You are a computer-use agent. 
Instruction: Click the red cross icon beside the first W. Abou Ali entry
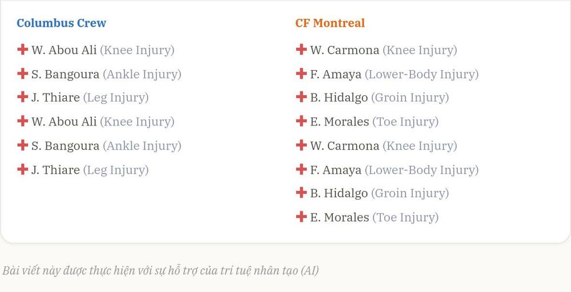(x=23, y=49)
